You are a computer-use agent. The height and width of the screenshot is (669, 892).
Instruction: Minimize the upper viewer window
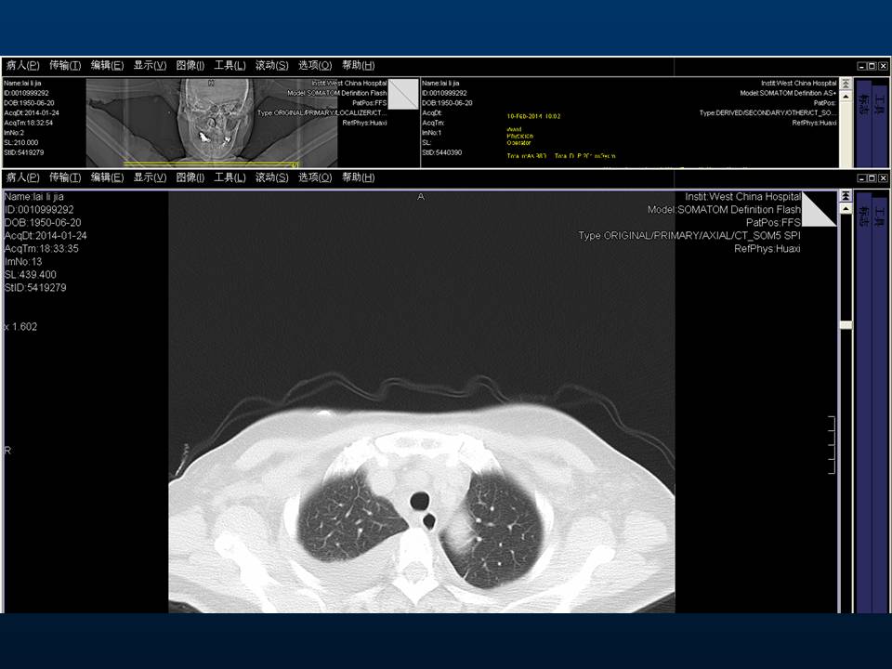coord(861,66)
